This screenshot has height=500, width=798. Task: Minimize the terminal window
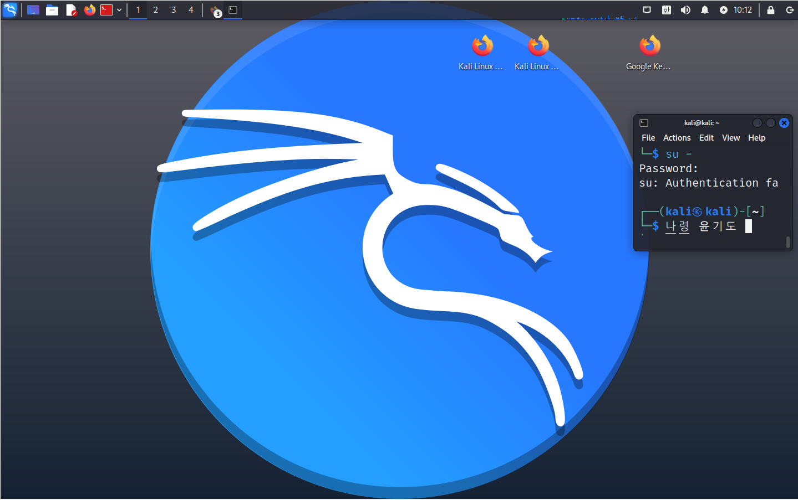758,123
